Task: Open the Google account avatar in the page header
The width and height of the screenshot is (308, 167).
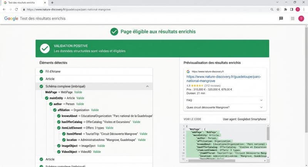Action: [301, 18]
